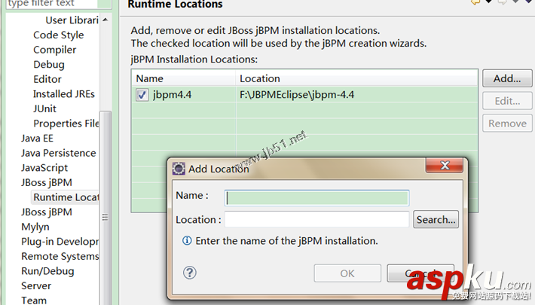
Task: Focus the Name input field
Action: coord(316,198)
